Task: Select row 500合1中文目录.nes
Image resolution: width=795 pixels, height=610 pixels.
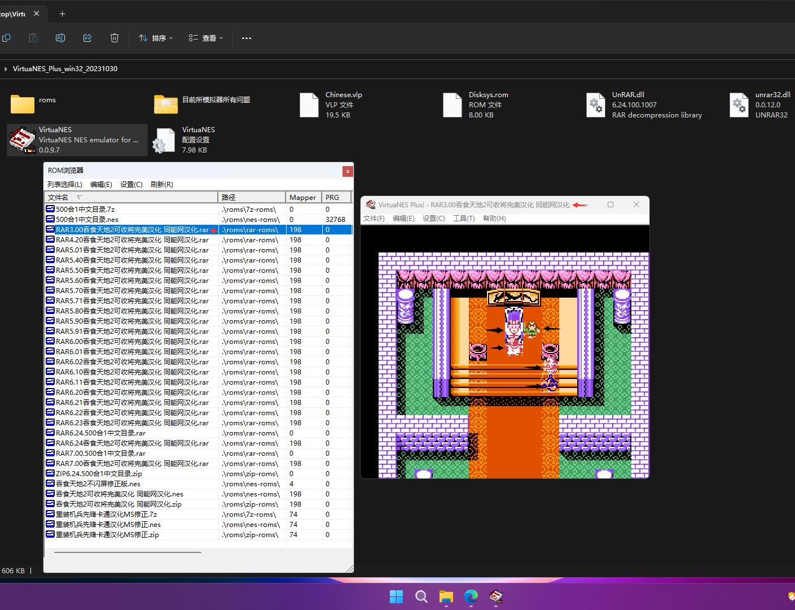Action: pos(199,219)
